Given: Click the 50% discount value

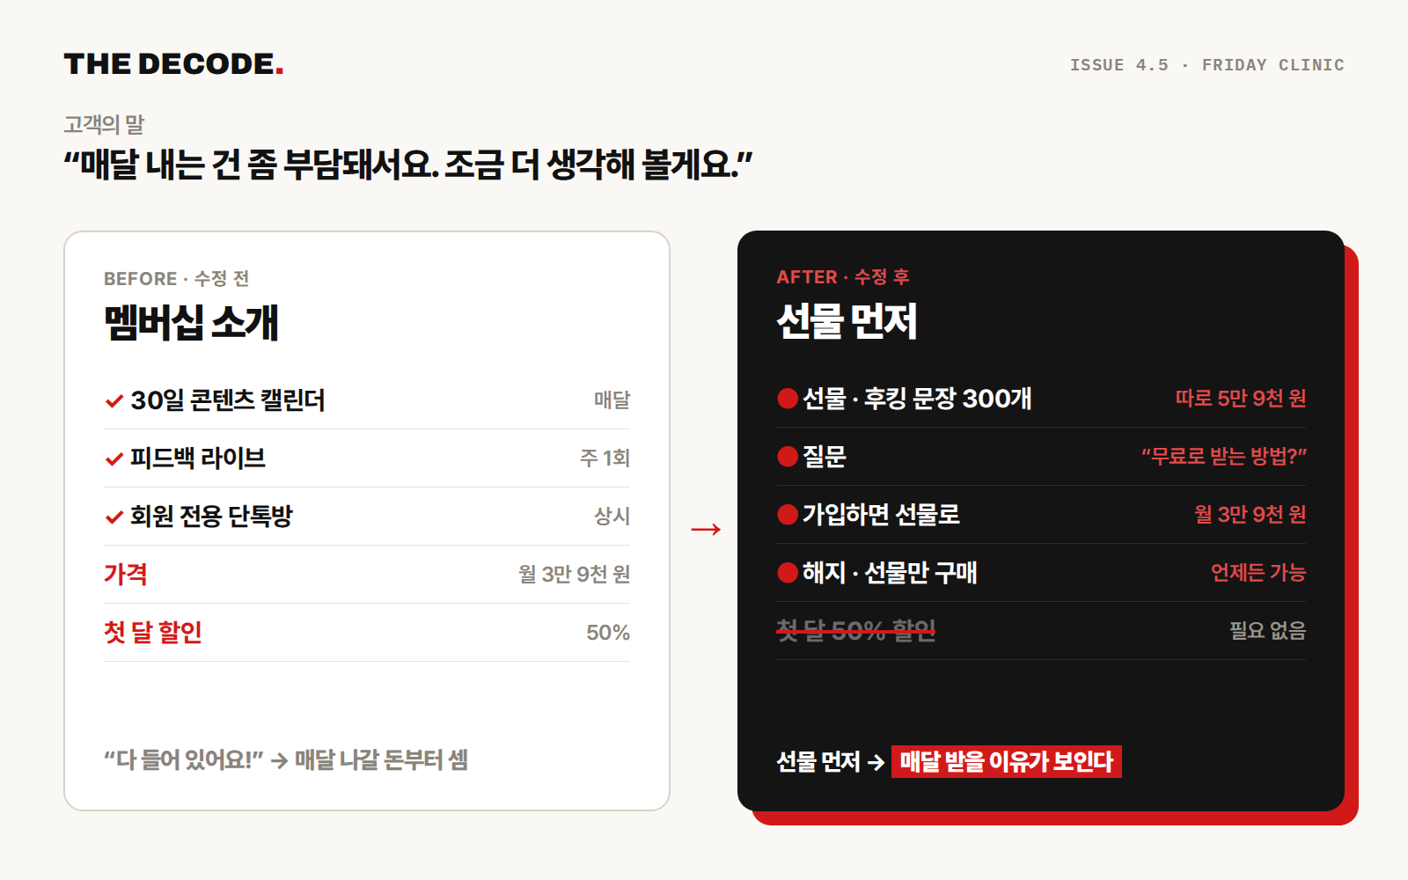Looking at the screenshot, I should click(x=608, y=632).
